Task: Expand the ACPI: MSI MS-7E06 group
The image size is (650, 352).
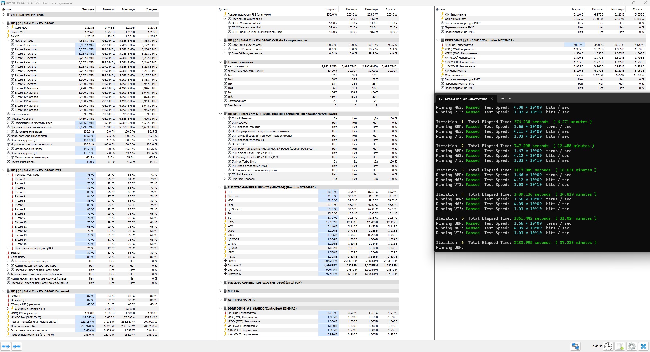Action: 220,300
